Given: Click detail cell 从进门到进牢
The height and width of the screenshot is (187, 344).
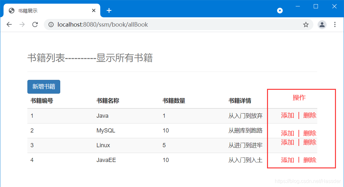Looking at the screenshot, I should [245, 145].
